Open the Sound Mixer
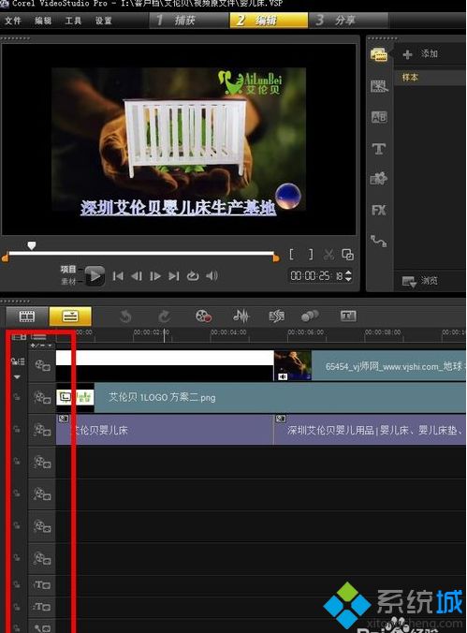This screenshot has height=633, width=467. (241, 316)
